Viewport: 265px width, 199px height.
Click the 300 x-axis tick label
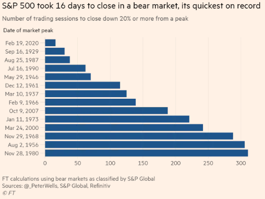(x=240, y=163)
